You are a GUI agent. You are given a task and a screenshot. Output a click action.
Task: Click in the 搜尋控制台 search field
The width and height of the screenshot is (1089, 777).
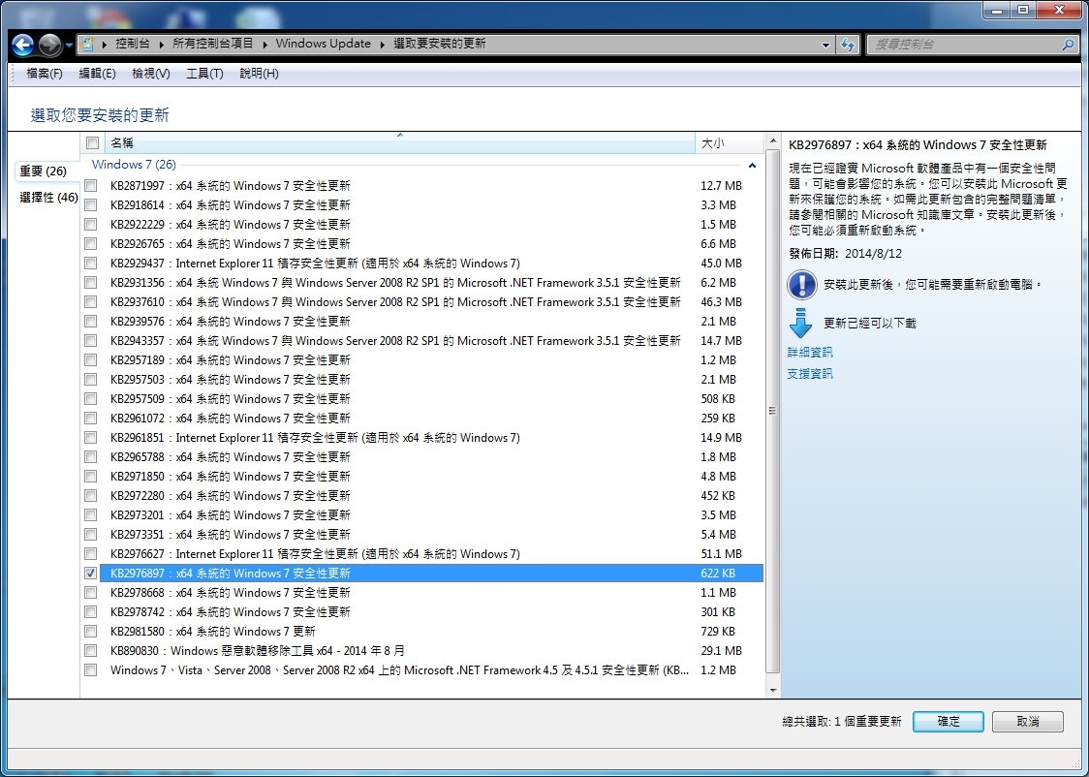pos(964,45)
